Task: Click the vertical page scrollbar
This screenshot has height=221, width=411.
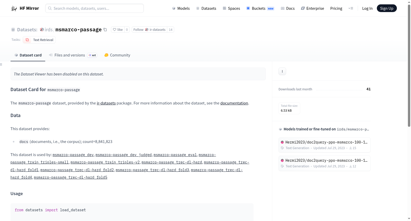Action: point(409,65)
